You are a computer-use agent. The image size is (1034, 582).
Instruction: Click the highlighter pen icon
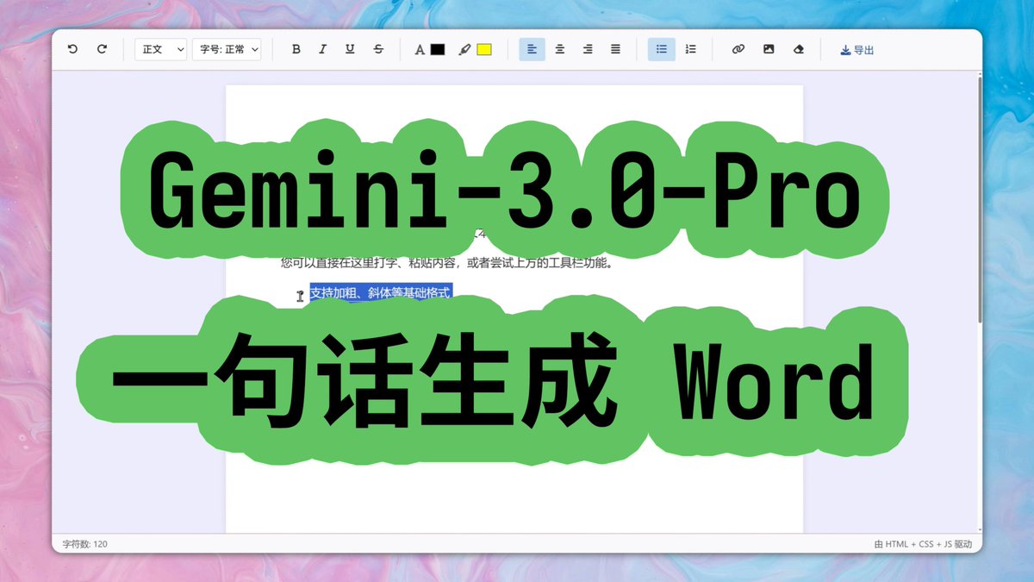[464, 50]
